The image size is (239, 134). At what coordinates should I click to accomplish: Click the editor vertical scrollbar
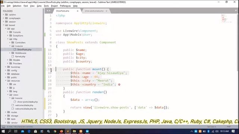(x=238, y=42)
